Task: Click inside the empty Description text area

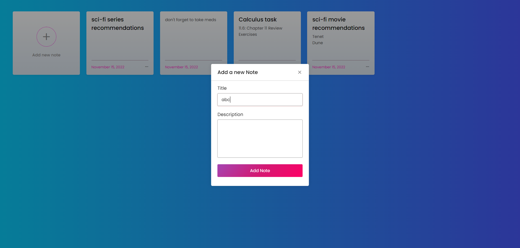Action: click(260, 139)
